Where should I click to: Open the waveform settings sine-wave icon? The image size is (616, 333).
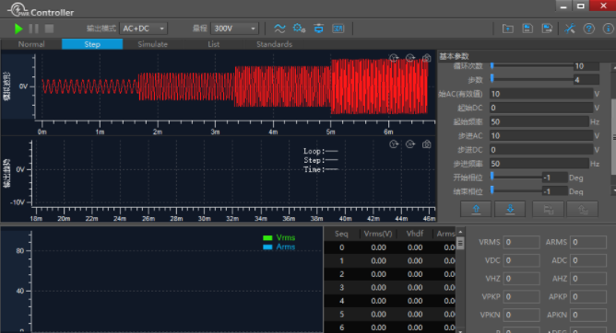tap(279, 29)
